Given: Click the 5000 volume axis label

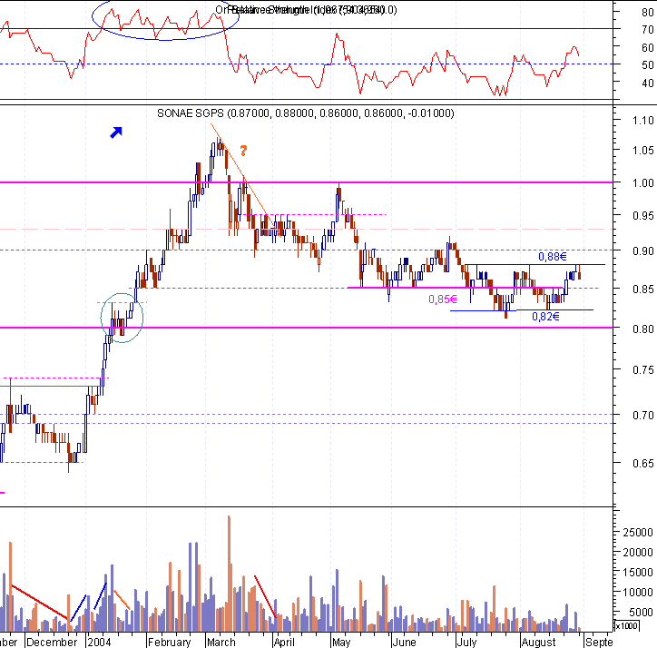Looking at the screenshot, I should (641, 613).
